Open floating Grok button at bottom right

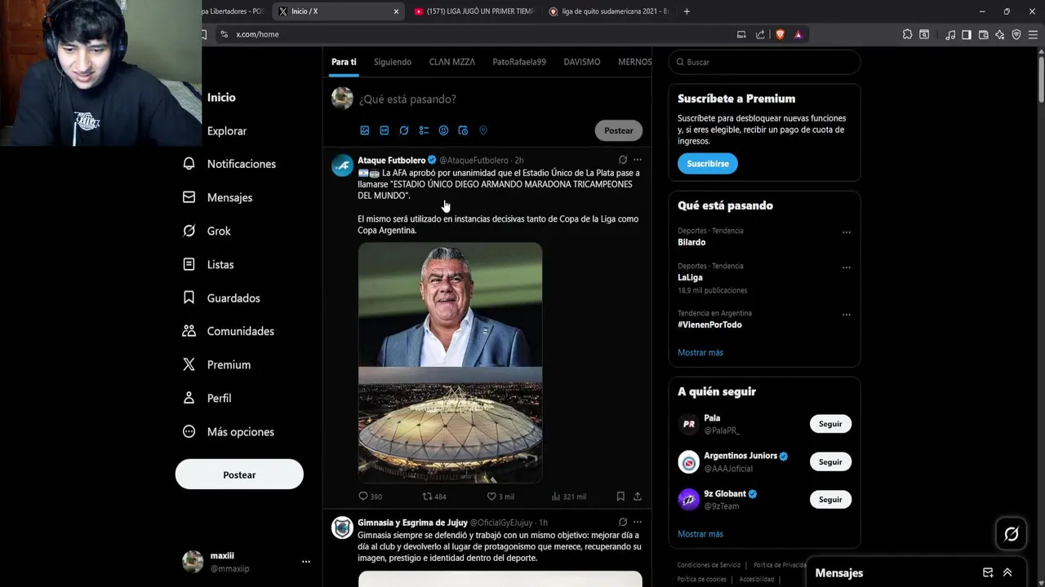coord(1011,534)
